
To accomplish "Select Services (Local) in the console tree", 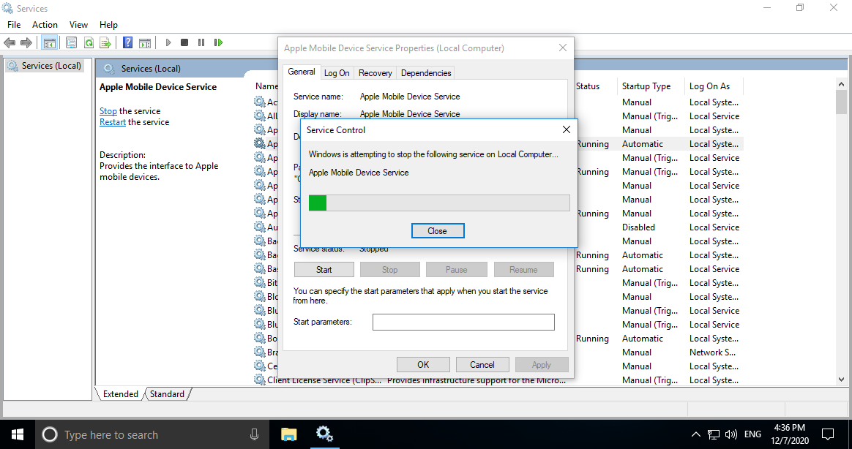I will pos(45,66).
